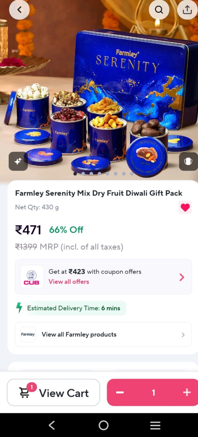The height and width of the screenshot is (437, 198).
Task: Expand coupon offers with pink chevron
Action: 182,277
